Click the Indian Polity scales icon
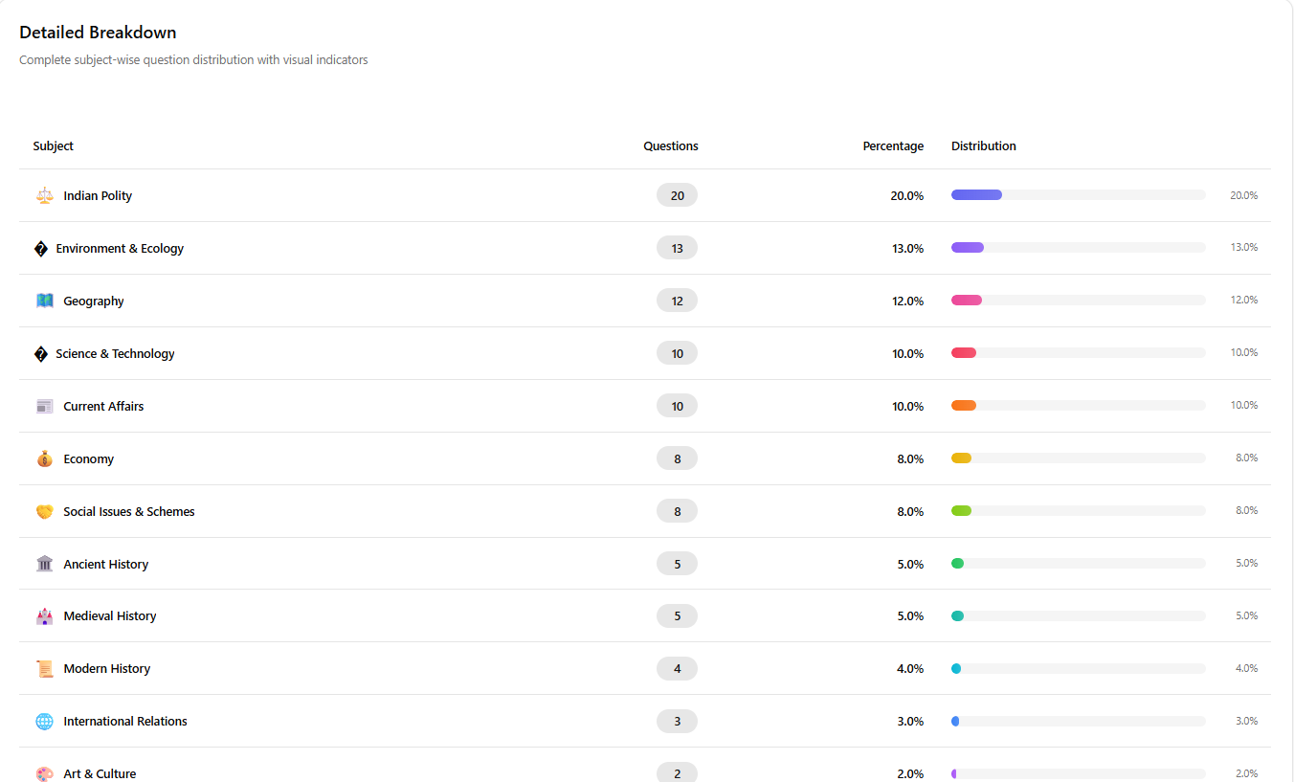This screenshot has width=1294, height=782. pos(45,195)
